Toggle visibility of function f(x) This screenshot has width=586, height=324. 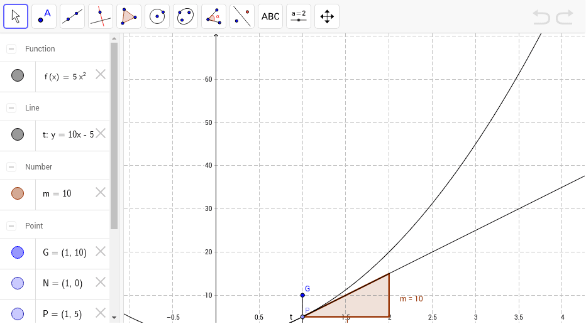[x=18, y=75]
